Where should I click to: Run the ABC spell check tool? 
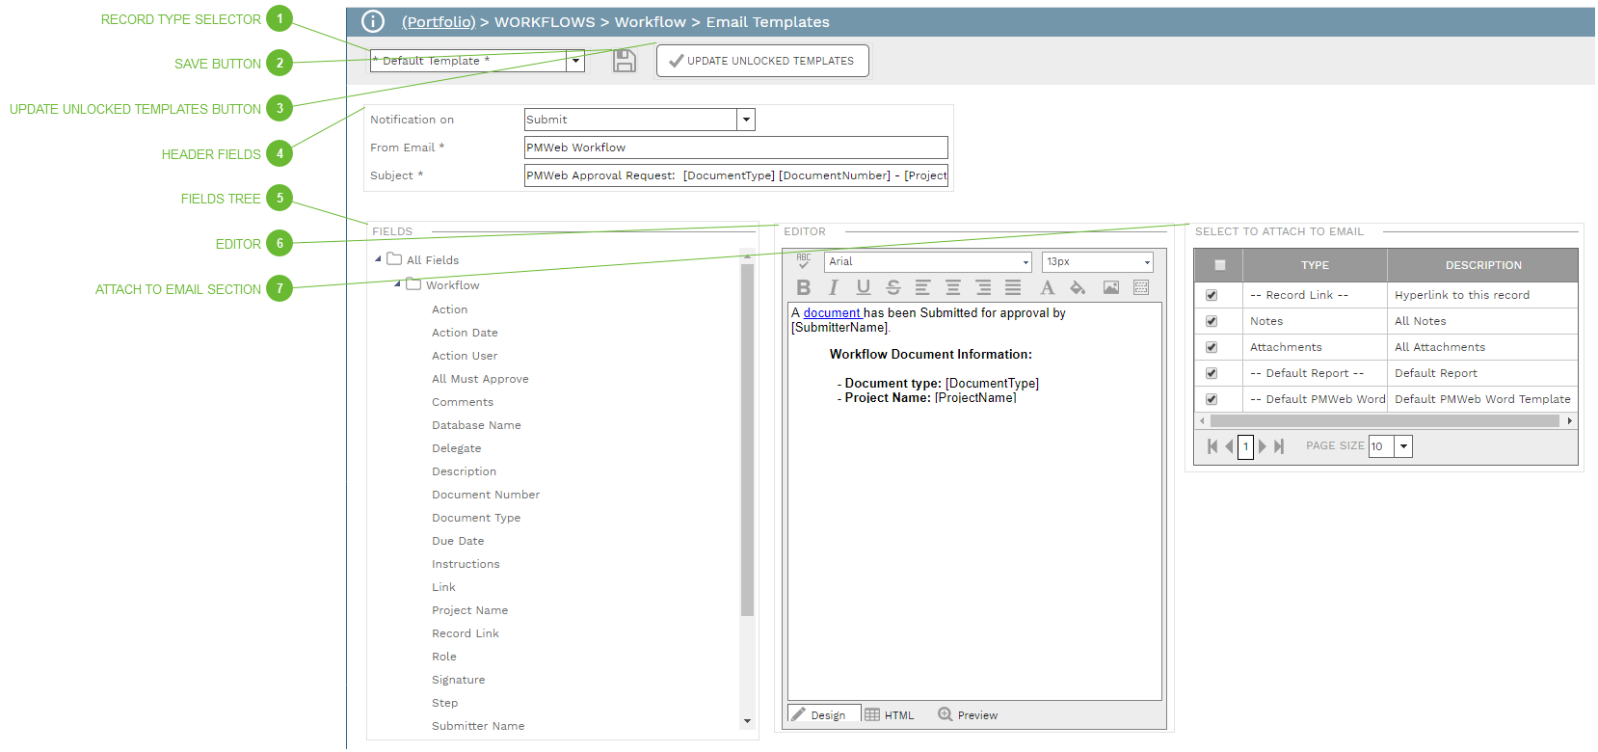point(804,261)
